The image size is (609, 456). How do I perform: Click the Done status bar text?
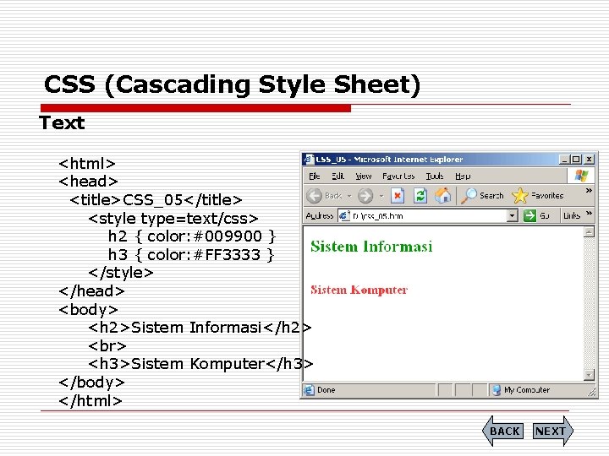[x=326, y=389]
